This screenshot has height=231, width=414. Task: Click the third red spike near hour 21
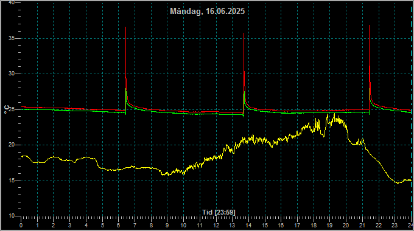369,26
